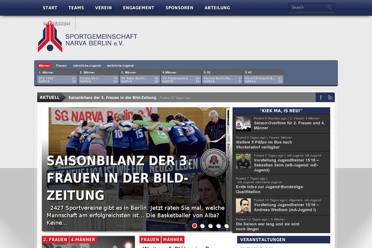The image size is (372, 248).
Task: Click the red MÄNNER category tag
Action: 173,240
